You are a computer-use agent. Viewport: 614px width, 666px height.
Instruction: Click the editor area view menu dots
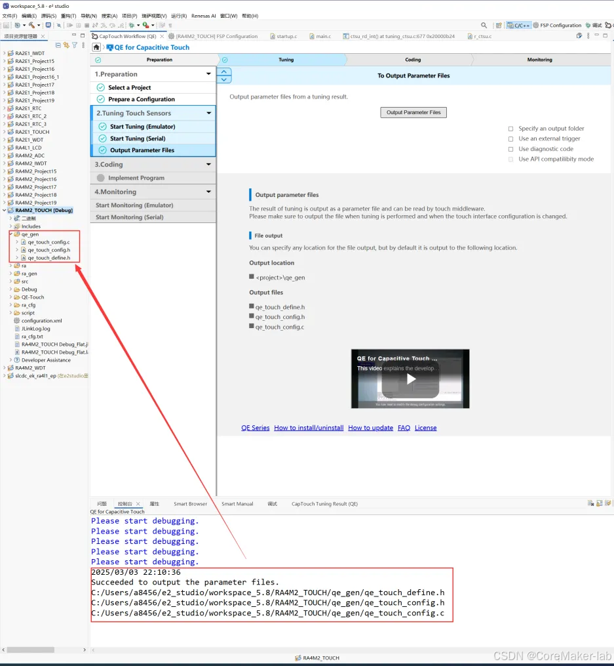coord(588,35)
